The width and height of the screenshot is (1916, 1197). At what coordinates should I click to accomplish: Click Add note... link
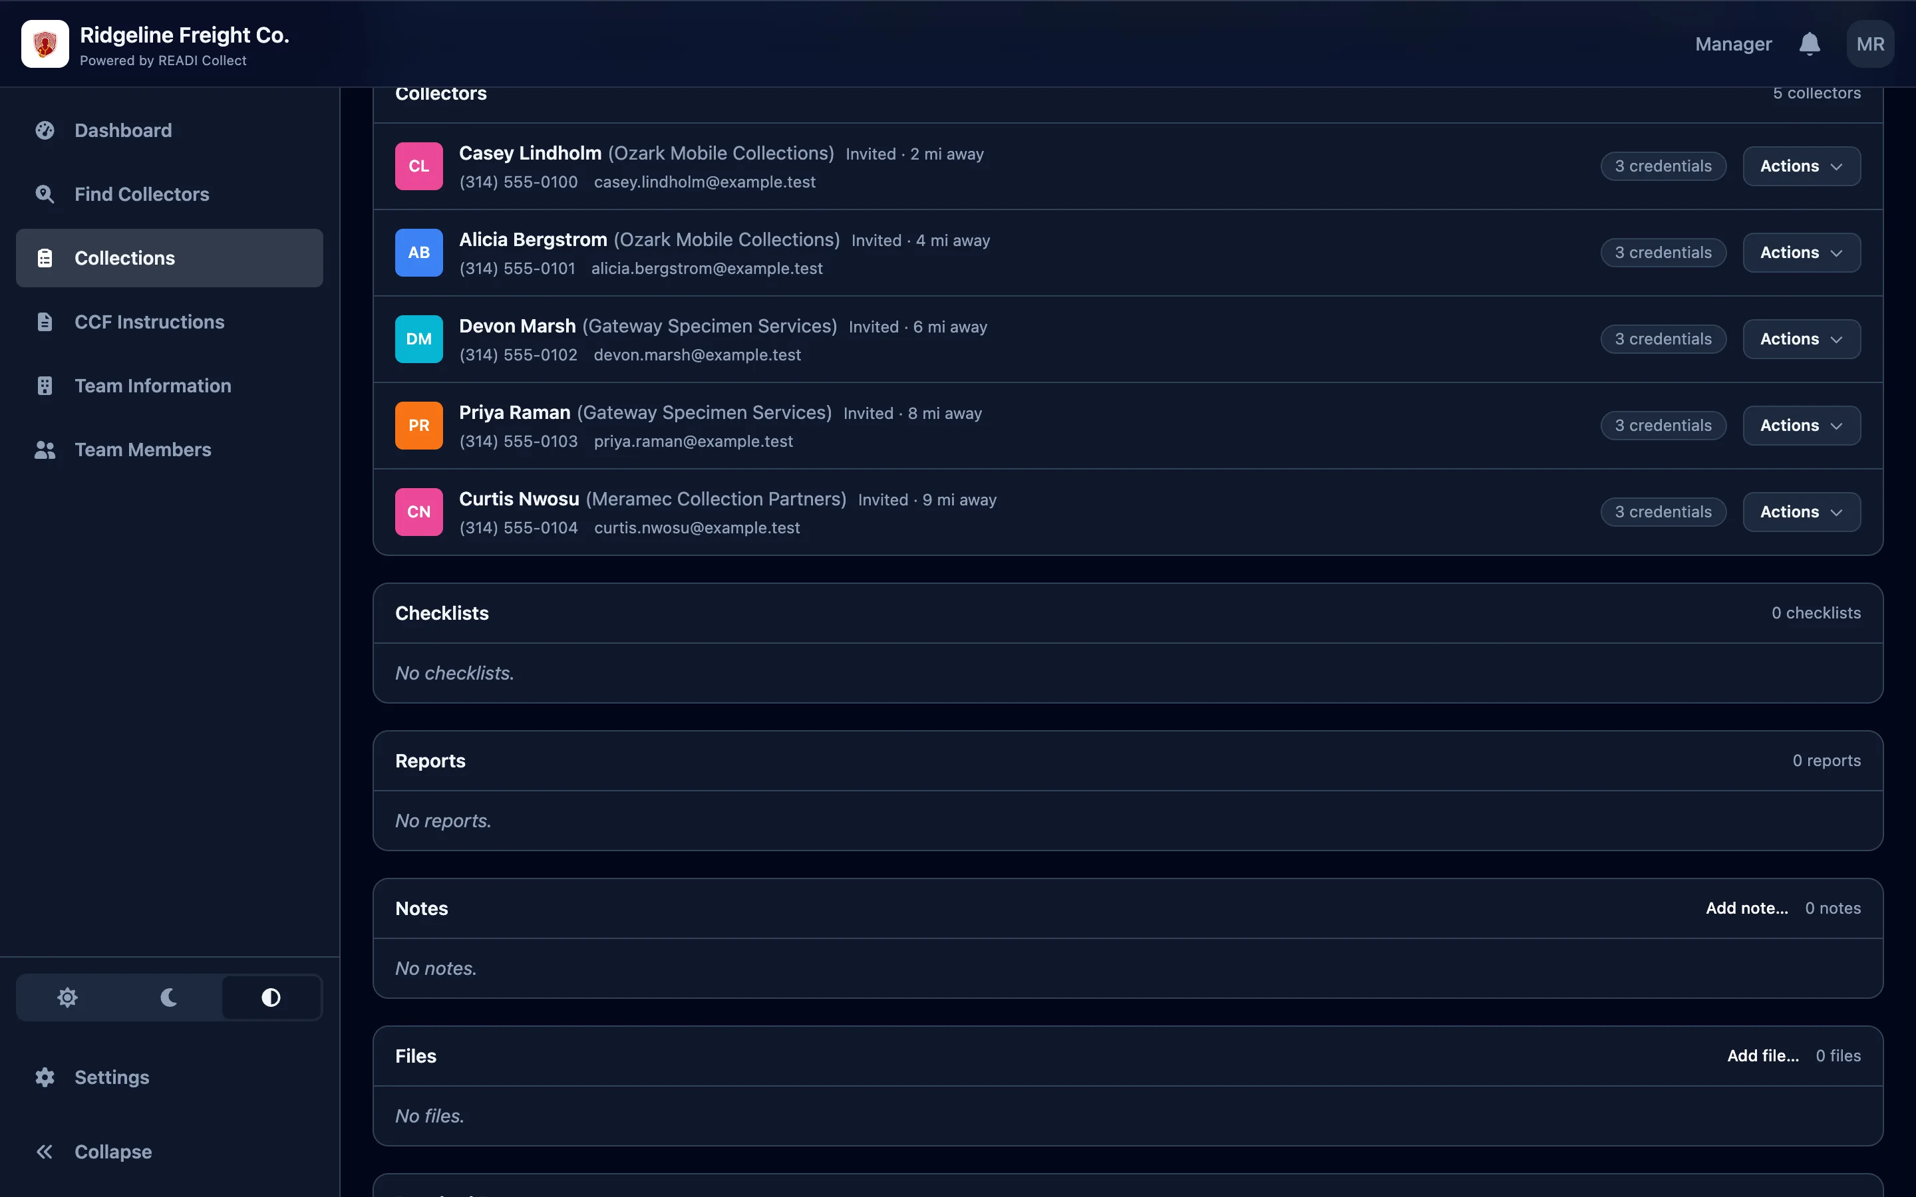1746,908
